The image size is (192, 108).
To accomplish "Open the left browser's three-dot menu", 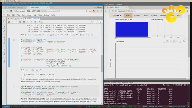I will tap(101, 11).
